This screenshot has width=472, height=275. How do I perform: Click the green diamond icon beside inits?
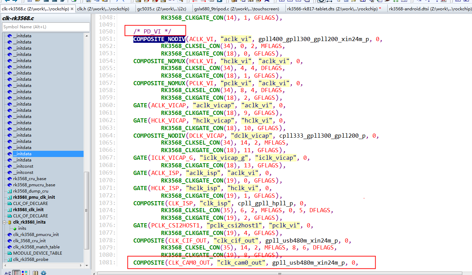[x=15, y=228]
